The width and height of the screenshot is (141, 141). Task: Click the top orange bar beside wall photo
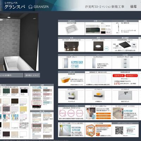tap(103, 114)
